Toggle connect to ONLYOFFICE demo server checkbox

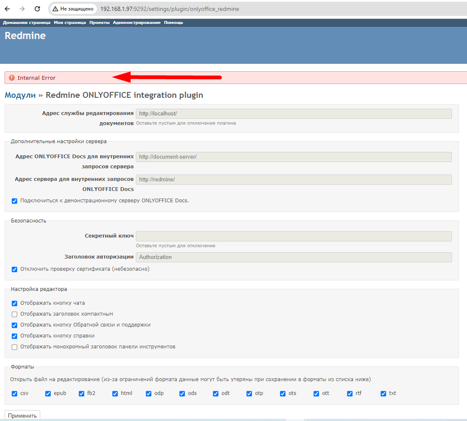[x=14, y=201]
